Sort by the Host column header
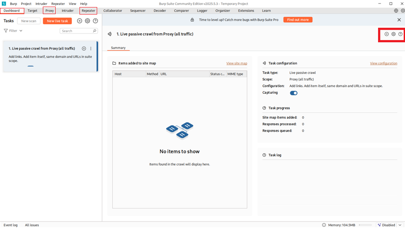The width and height of the screenshot is (405, 229). click(129, 74)
